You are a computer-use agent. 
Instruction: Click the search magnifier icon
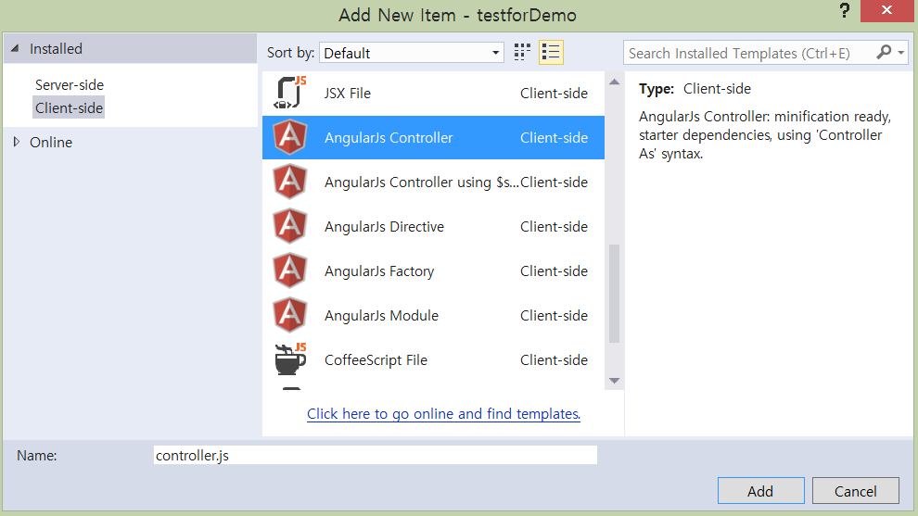[884, 52]
